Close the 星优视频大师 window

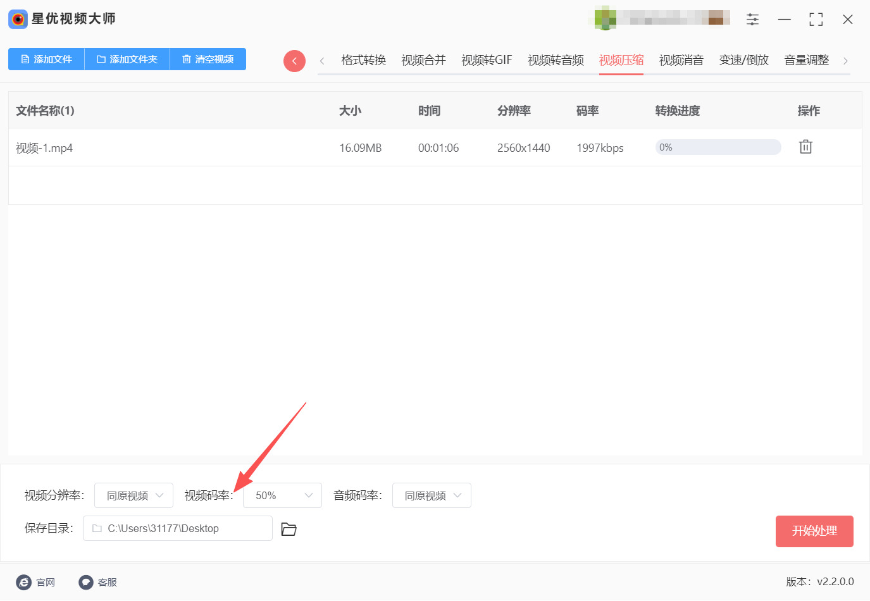pos(848,20)
